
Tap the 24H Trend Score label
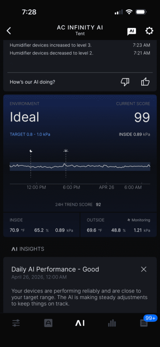[x=74, y=205]
